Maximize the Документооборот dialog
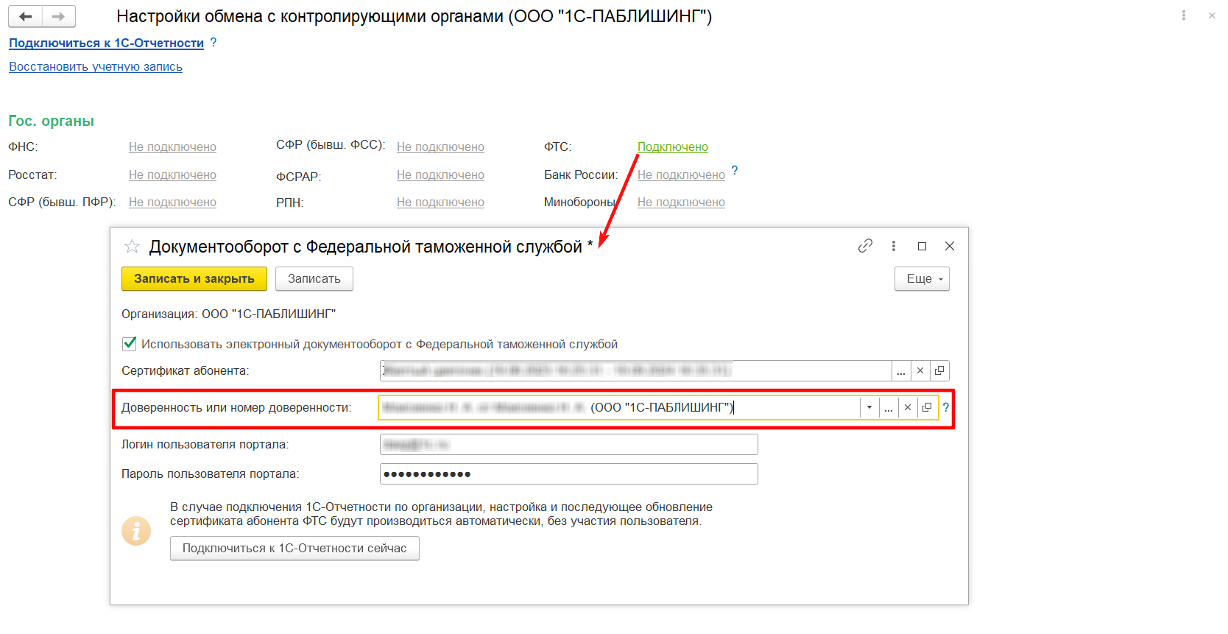Screen dimensions: 1228x634 922,246
